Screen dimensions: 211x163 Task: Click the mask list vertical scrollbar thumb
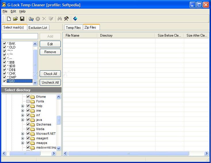click(x=35, y=65)
